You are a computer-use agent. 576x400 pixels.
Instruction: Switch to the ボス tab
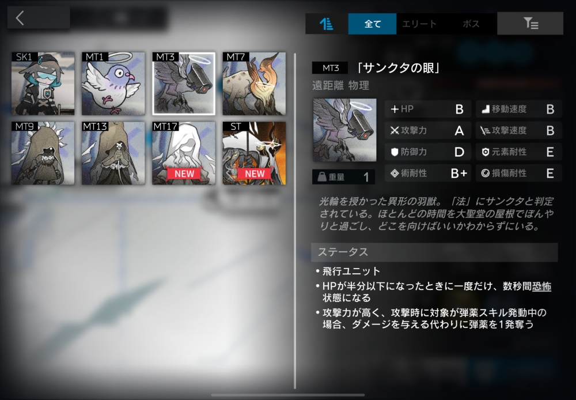[471, 24]
